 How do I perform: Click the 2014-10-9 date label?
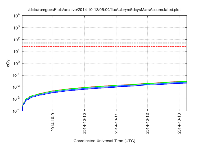tap(53, 122)
